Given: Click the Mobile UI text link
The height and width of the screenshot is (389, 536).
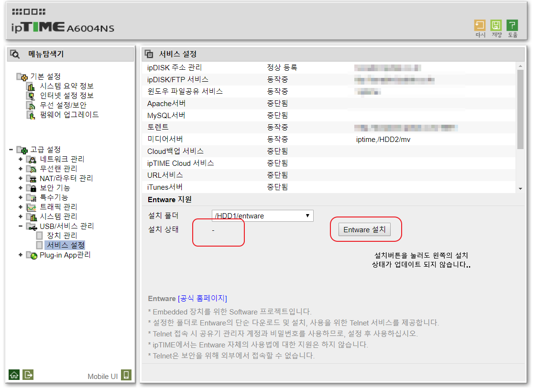Looking at the screenshot, I should coord(102,377).
